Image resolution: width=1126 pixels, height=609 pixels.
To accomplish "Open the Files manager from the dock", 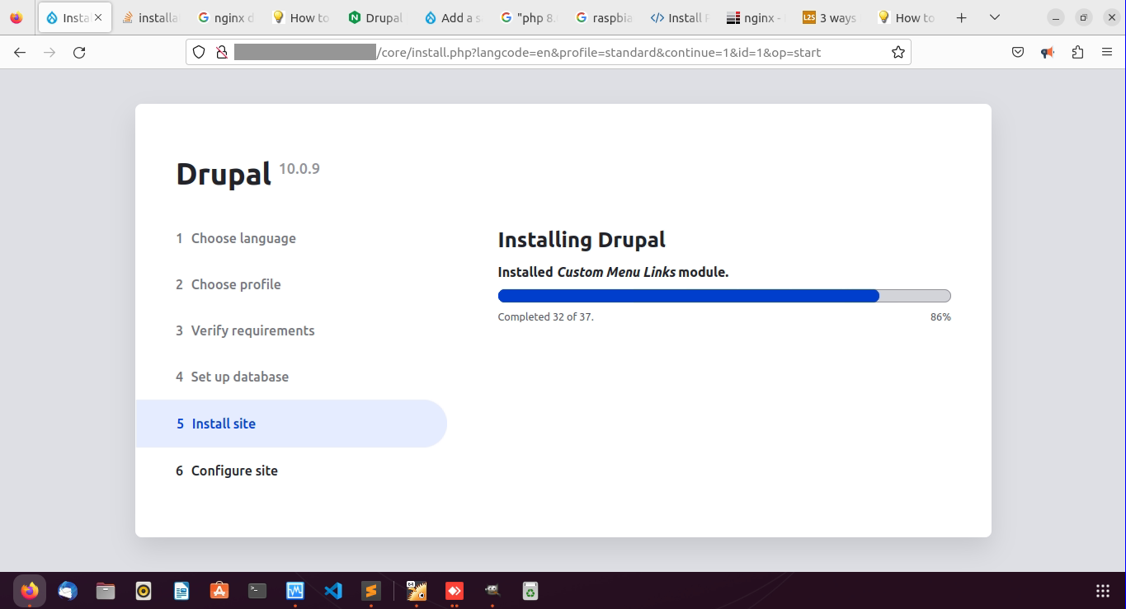I will [106, 591].
